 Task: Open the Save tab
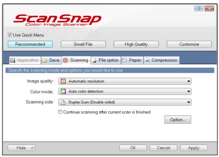(x=51, y=60)
